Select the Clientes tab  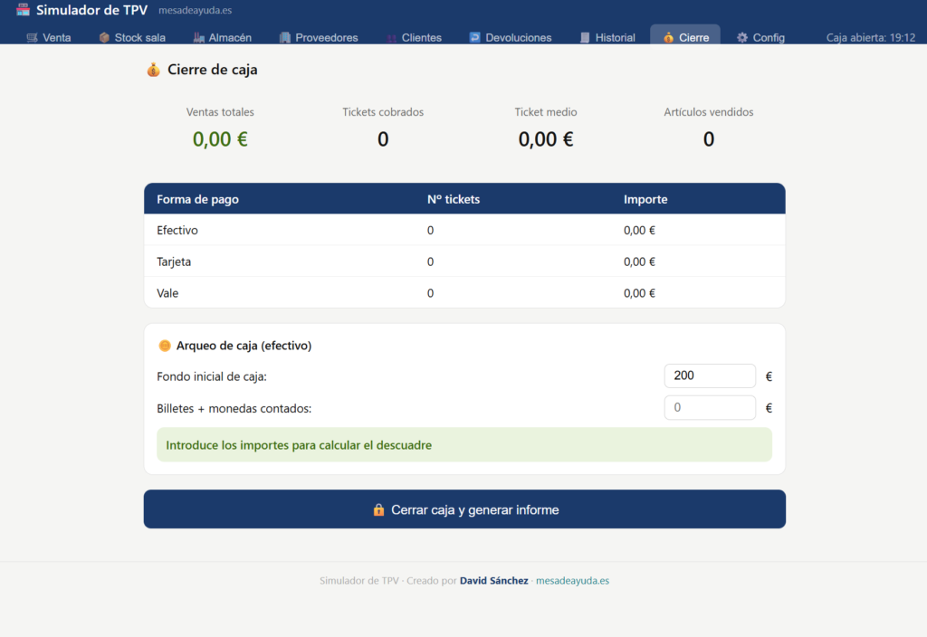[414, 37]
